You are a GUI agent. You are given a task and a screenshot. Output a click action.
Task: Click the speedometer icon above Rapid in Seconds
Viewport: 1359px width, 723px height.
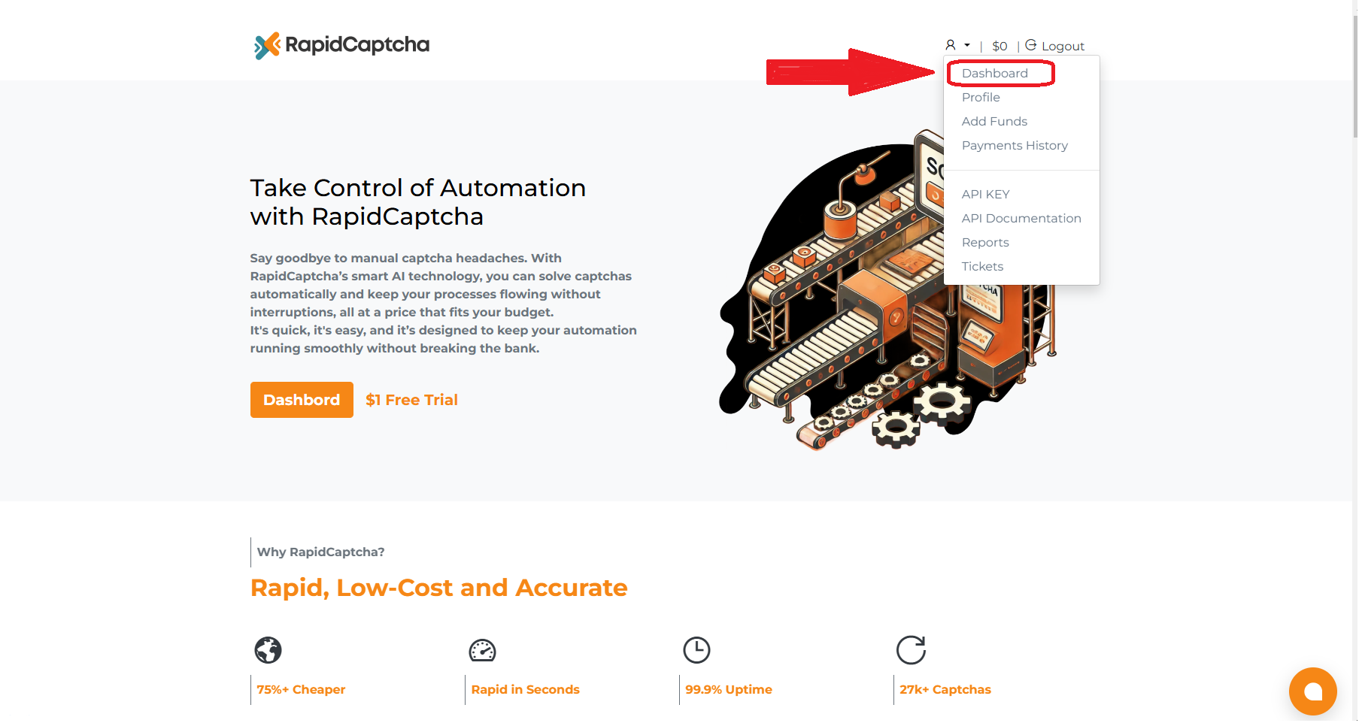[482, 650]
